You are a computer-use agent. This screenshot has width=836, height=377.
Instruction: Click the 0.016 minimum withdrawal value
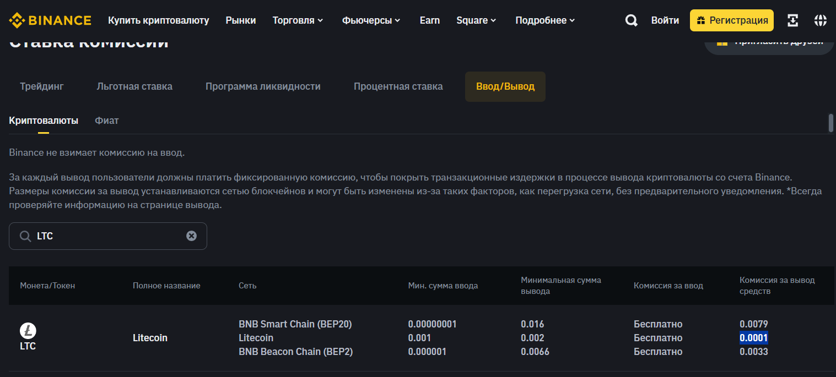click(532, 324)
